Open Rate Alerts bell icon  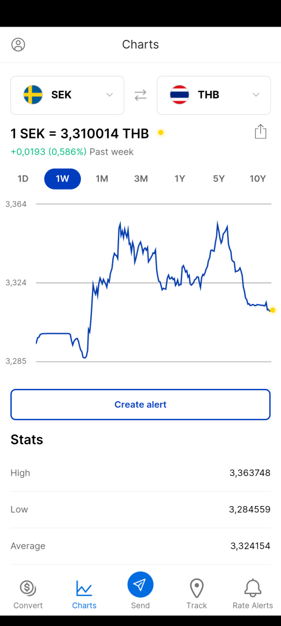click(253, 588)
